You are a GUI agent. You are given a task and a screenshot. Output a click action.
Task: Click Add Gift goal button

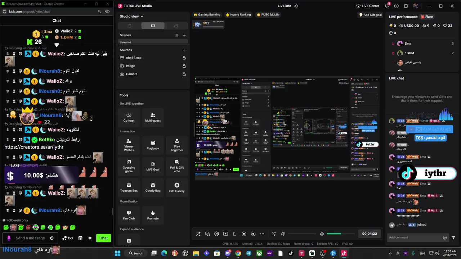coord(370,15)
